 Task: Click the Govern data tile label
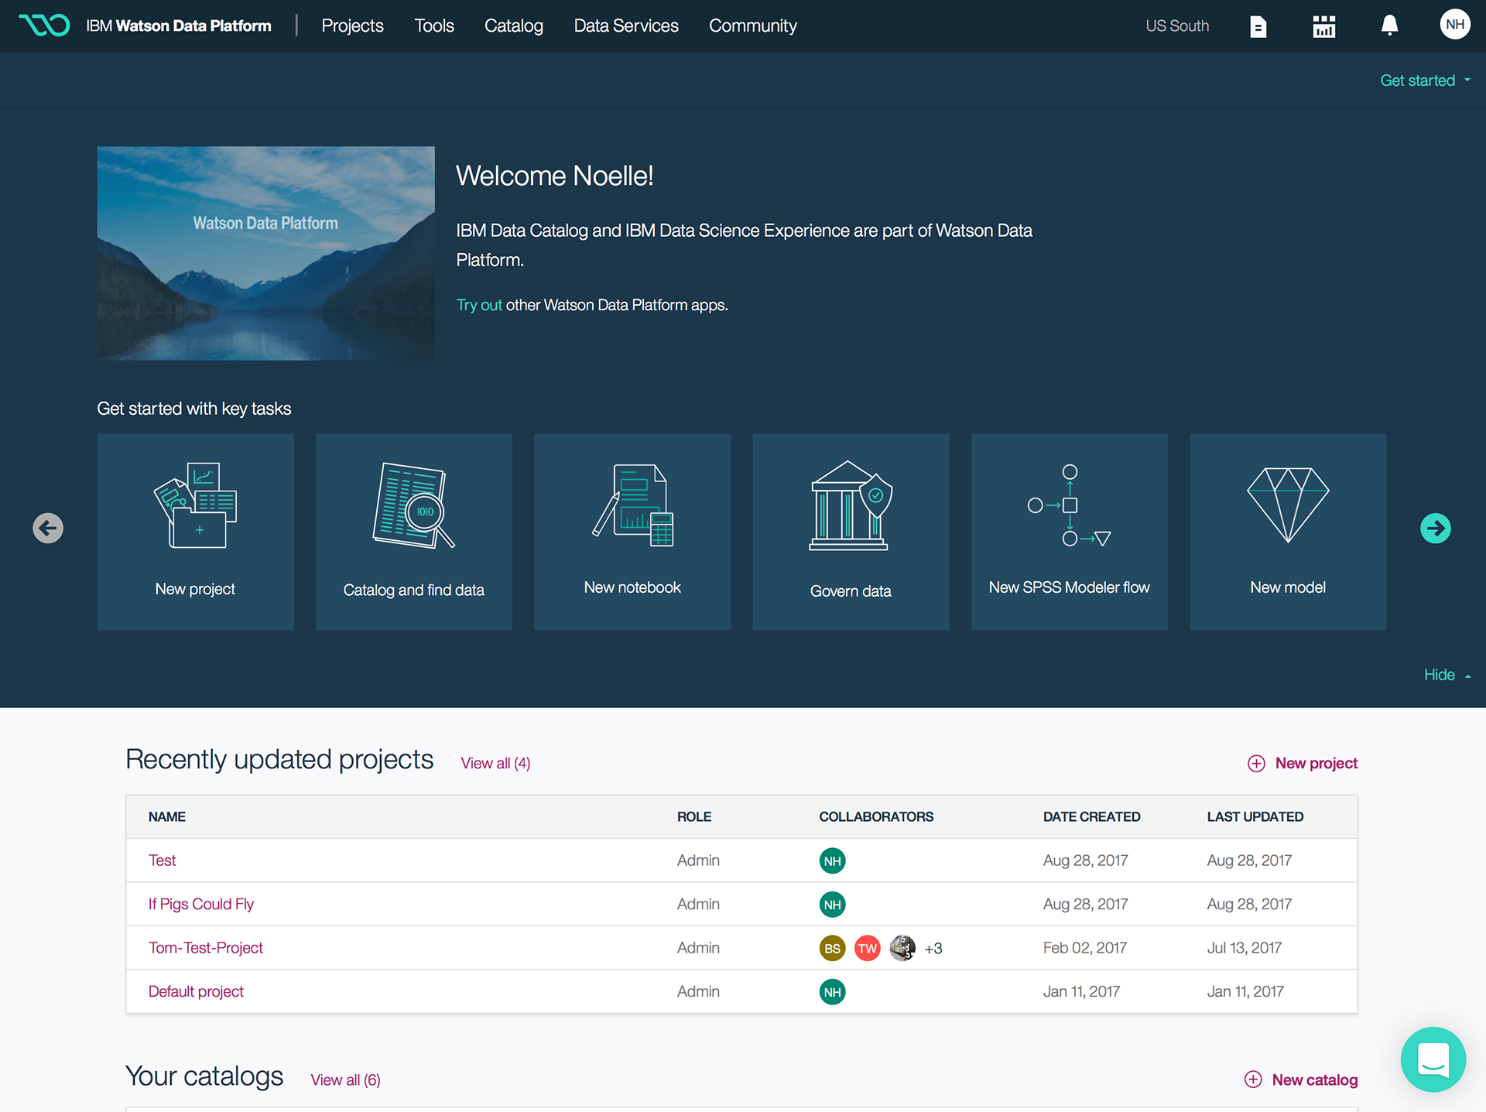coord(851,591)
